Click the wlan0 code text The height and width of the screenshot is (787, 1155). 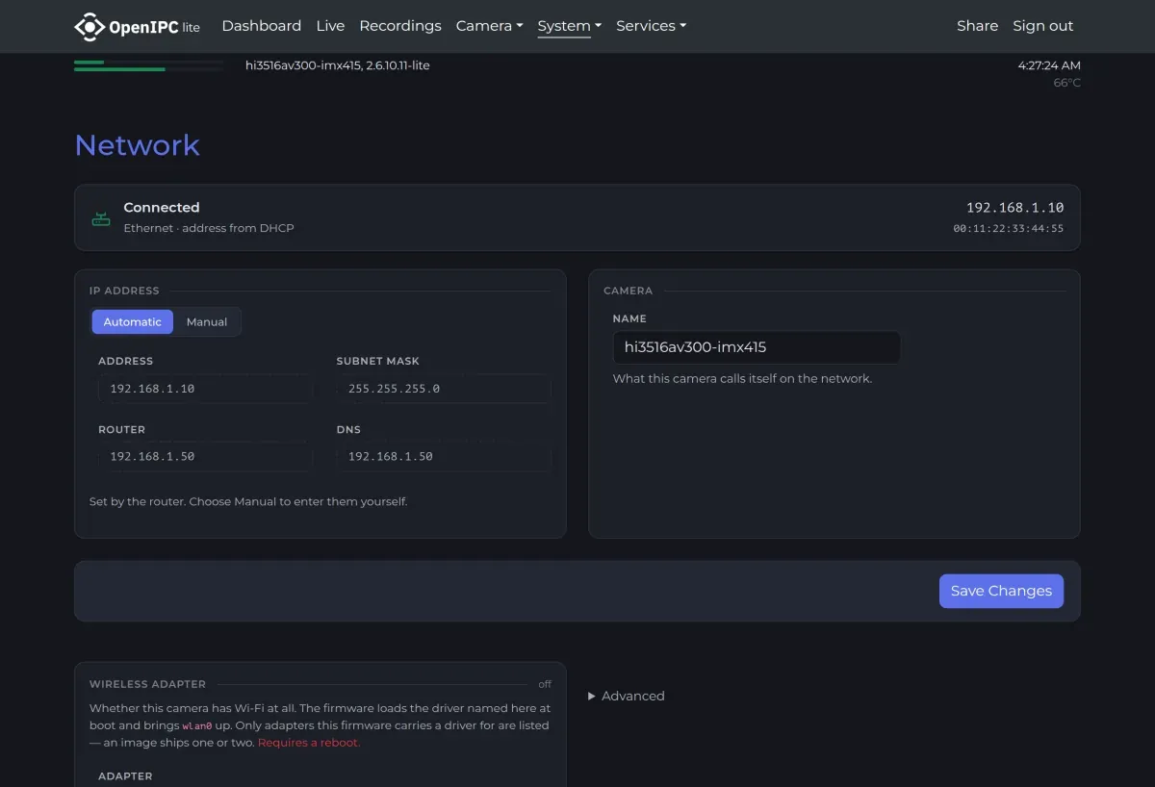tap(196, 725)
